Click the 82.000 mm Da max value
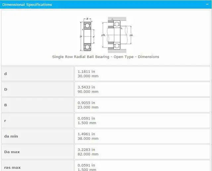The width and height of the screenshot is (212, 171). point(88,154)
